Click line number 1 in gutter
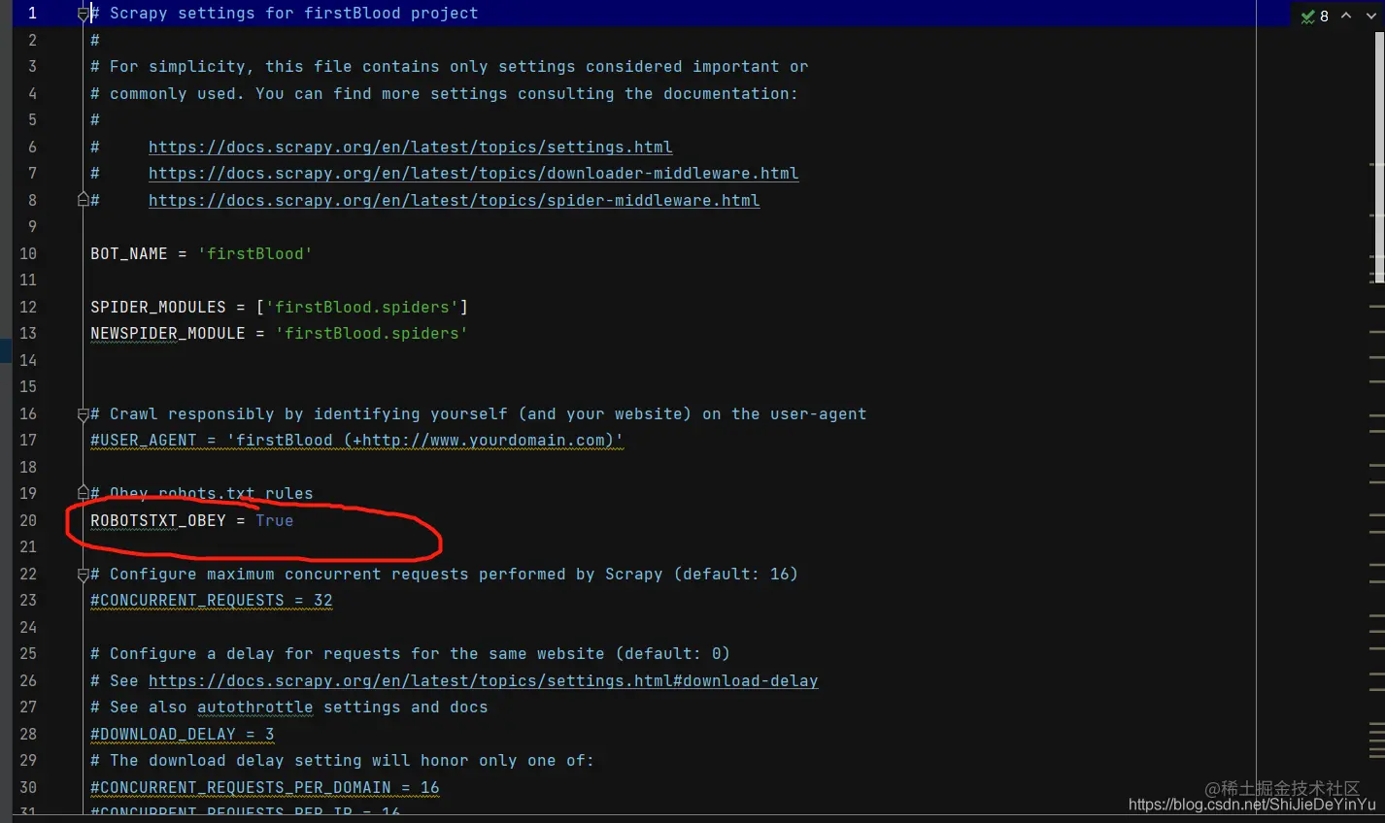The image size is (1385, 823). point(32,14)
